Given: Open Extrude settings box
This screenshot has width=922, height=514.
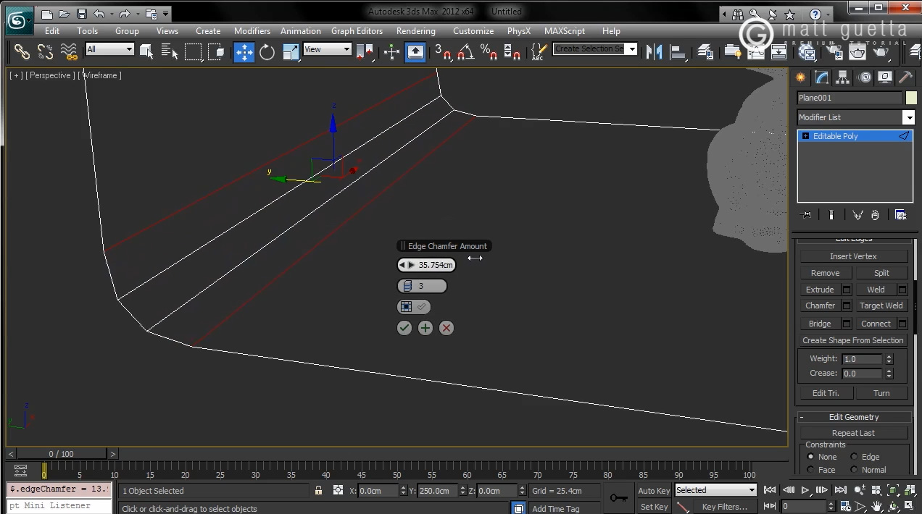Looking at the screenshot, I should coord(846,290).
